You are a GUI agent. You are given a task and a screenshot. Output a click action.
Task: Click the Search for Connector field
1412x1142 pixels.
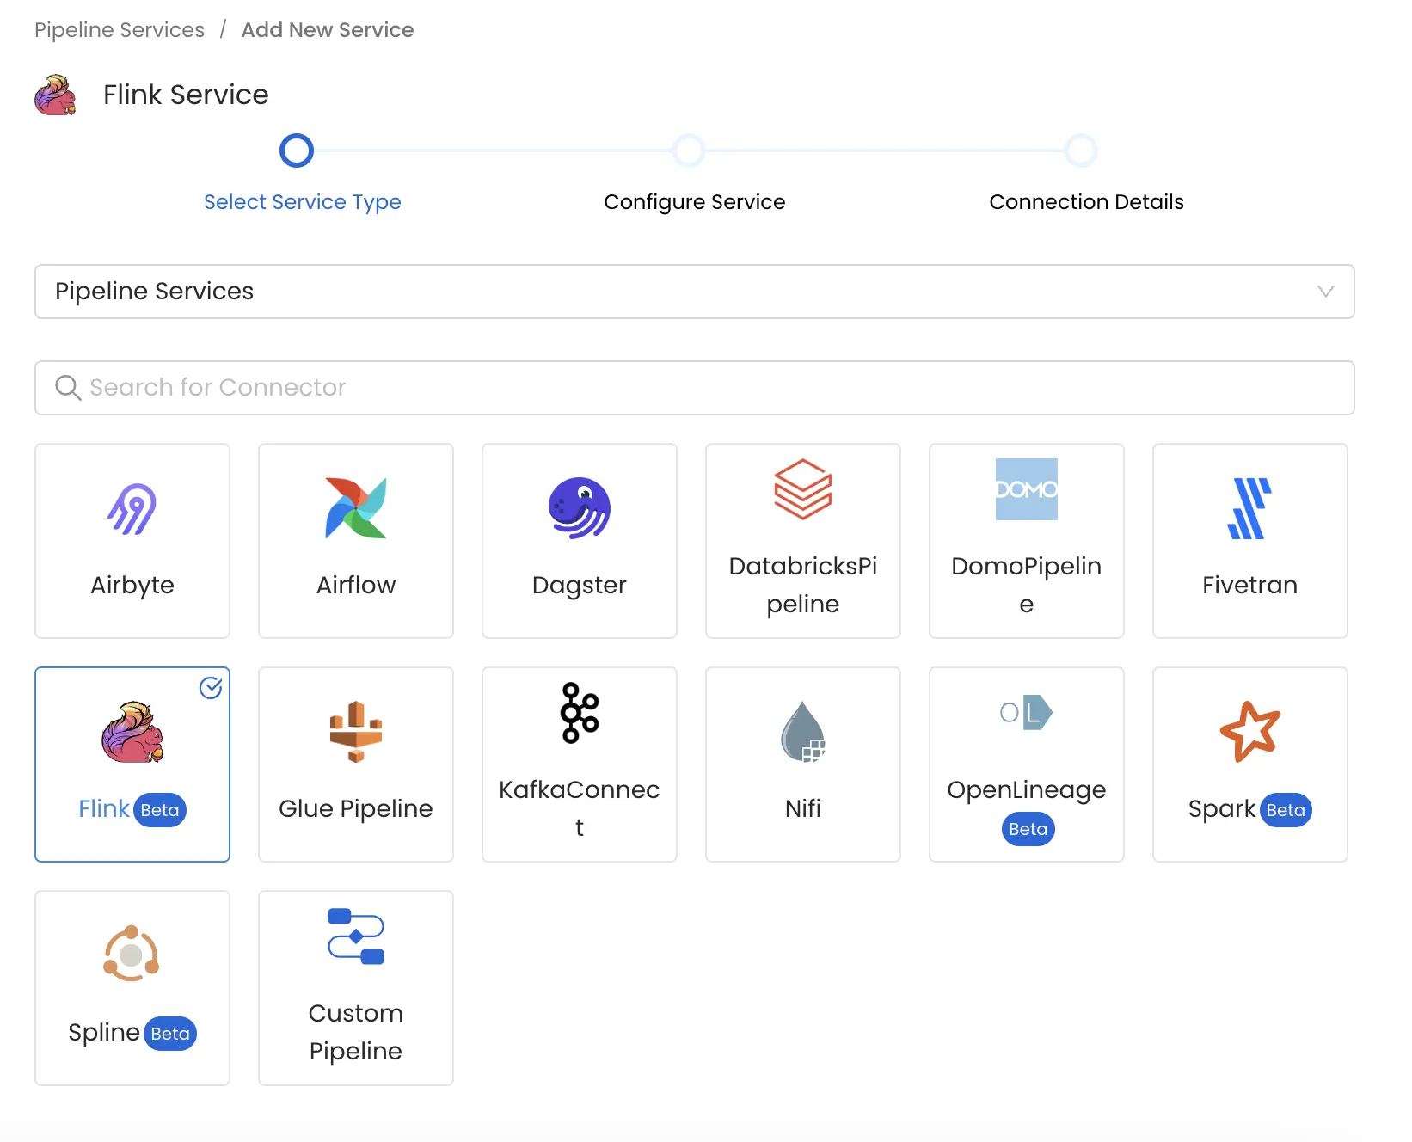(x=693, y=388)
